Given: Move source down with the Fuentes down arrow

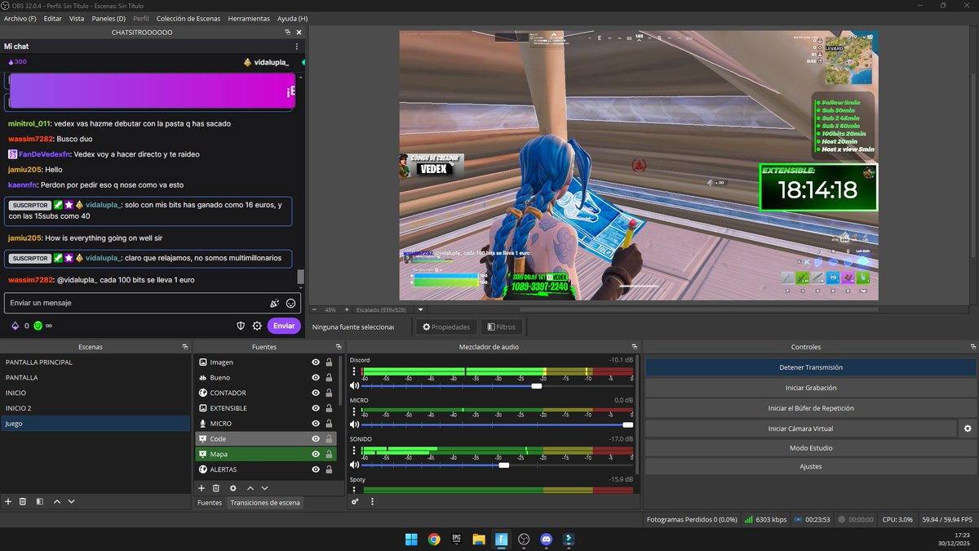Looking at the screenshot, I should [x=265, y=487].
